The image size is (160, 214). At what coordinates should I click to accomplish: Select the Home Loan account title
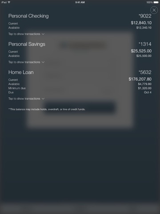(x=21, y=72)
